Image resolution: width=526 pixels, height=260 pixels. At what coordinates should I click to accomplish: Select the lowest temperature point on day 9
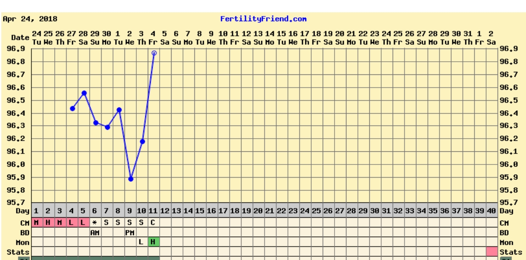131,179
